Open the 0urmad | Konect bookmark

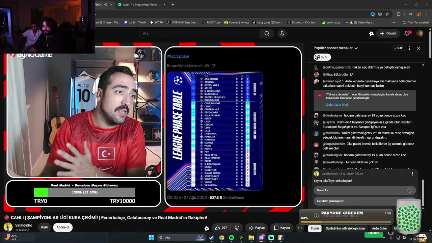(x=237, y=23)
